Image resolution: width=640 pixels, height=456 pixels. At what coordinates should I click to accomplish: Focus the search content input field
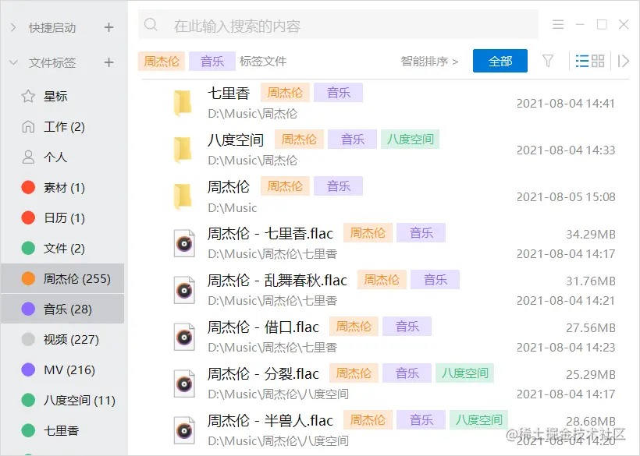[x=338, y=24]
